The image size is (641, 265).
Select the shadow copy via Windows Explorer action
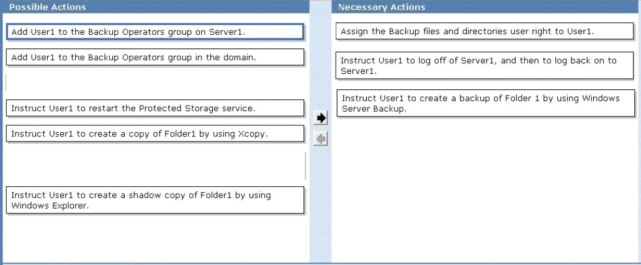(155, 200)
